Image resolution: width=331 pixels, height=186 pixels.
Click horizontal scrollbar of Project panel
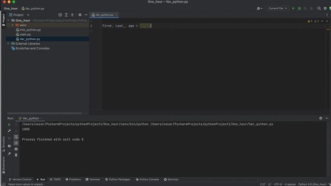pyautogui.click(x=44, y=113)
